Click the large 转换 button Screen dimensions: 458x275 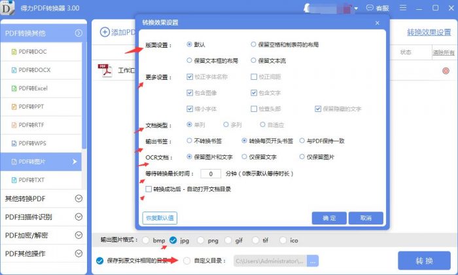(424, 261)
